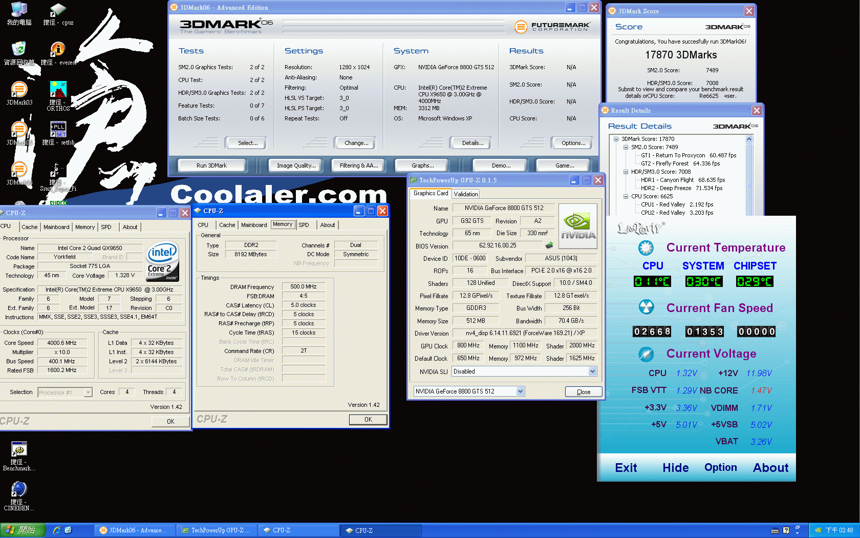This screenshot has width=860, height=538.
Task: Click Run 3DMark button
Action: 211,165
